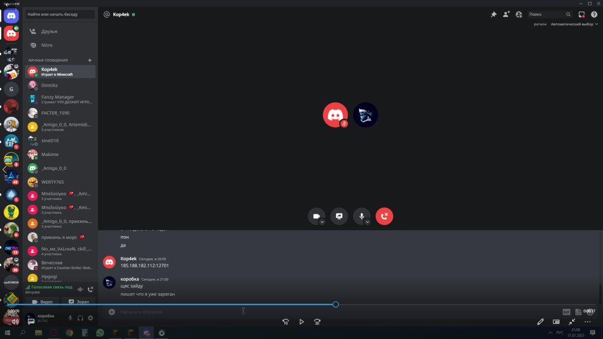The width and height of the screenshot is (603, 339).
Task: Click Kop4ek avatar in call view
Action: [x=335, y=115]
